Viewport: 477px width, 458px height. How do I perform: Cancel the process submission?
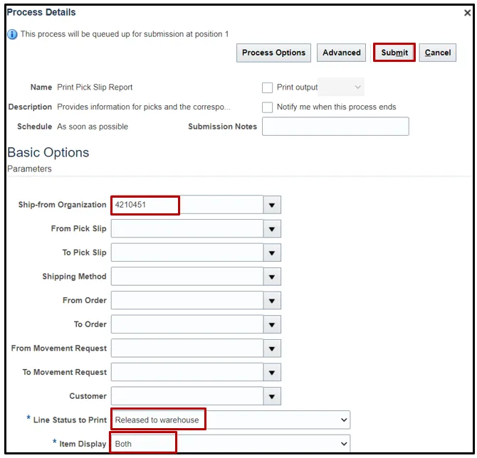(x=438, y=53)
